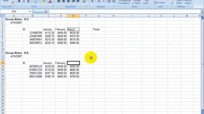
Task: Select row 5 header
Action: pos(3,33)
